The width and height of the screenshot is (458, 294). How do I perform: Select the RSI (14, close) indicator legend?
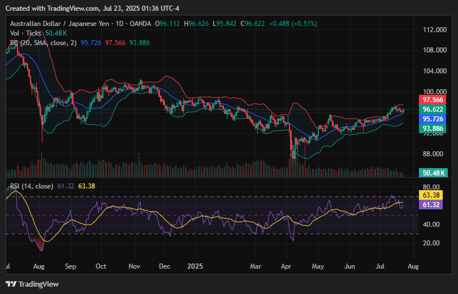[x=32, y=186]
